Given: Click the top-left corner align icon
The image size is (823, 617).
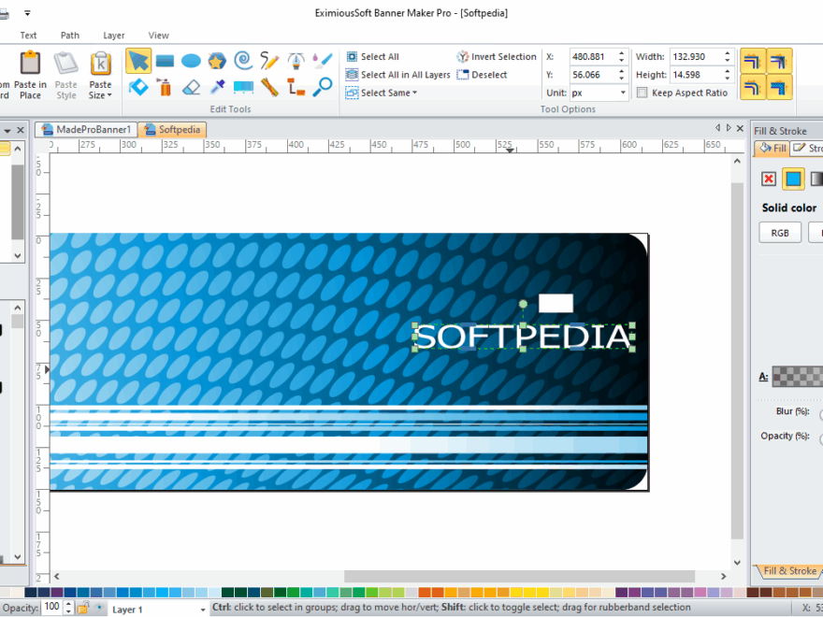Looking at the screenshot, I should [x=753, y=61].
